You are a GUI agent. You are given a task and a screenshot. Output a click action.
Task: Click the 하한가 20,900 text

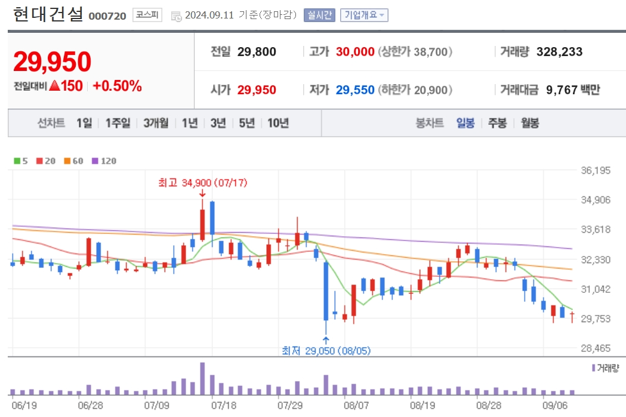[x=415, y=90]
